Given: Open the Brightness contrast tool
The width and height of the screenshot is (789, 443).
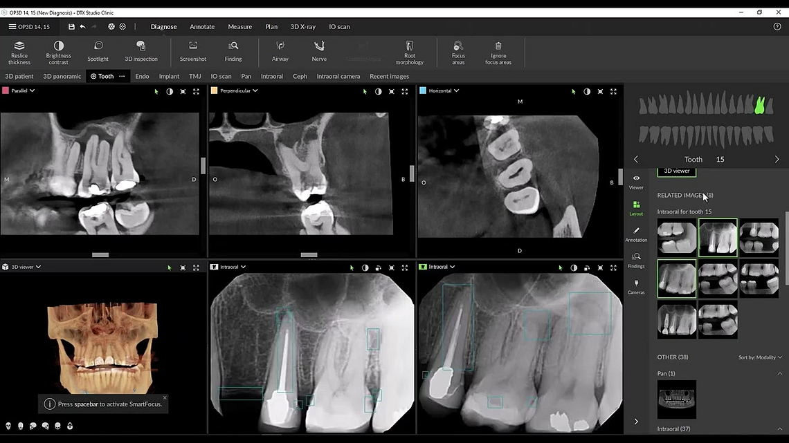Looking at the screenshot, I should [x=58, y=50].
